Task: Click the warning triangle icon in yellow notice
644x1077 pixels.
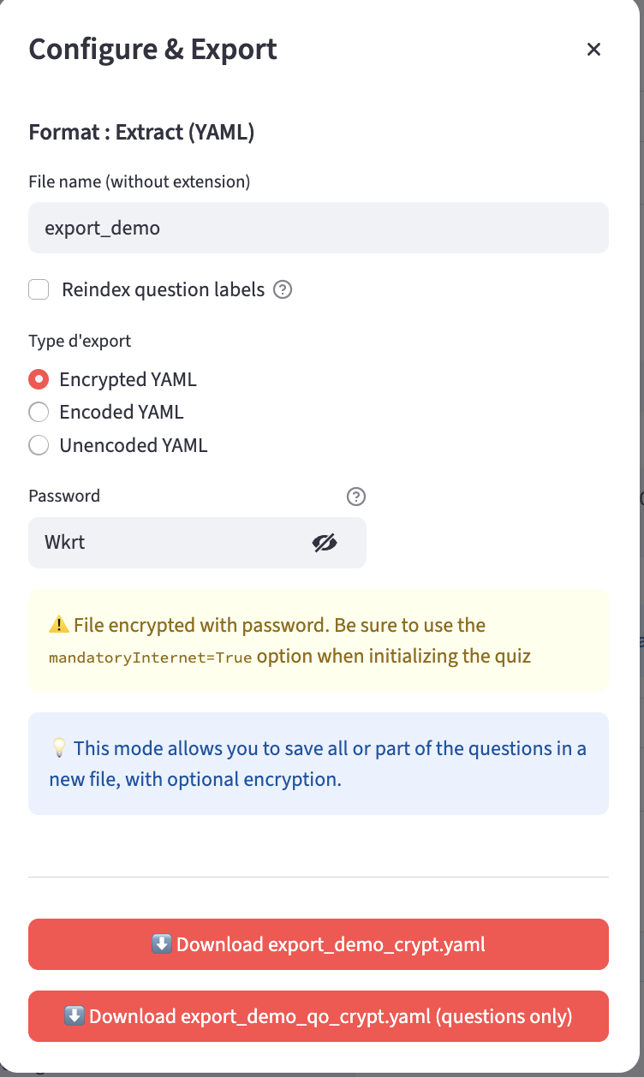Action: [59, 626]
